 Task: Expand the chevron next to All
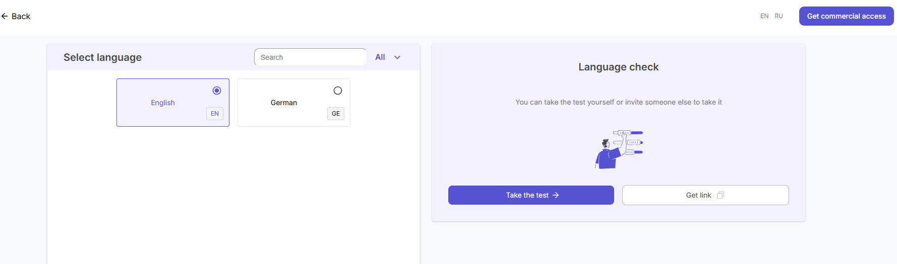(397, 57)
